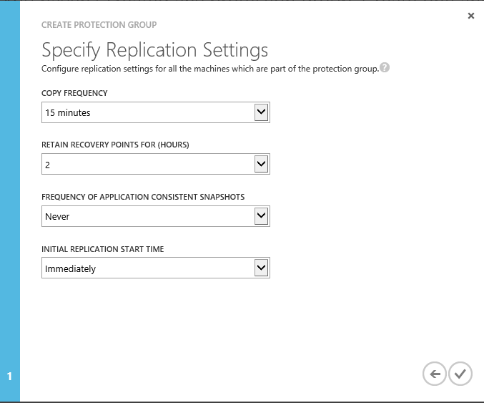Image resolution: width=484 pixels, height=403 pixels.
Task: Click the help question mark icon
Action: coord(385,69)
